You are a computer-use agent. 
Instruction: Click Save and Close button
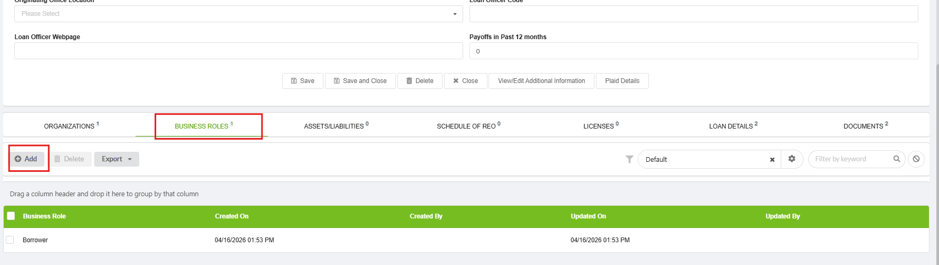(x=360, y=81)
